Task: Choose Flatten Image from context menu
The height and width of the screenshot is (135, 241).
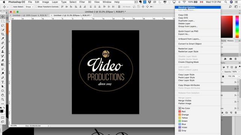Action: pos(198,103)
